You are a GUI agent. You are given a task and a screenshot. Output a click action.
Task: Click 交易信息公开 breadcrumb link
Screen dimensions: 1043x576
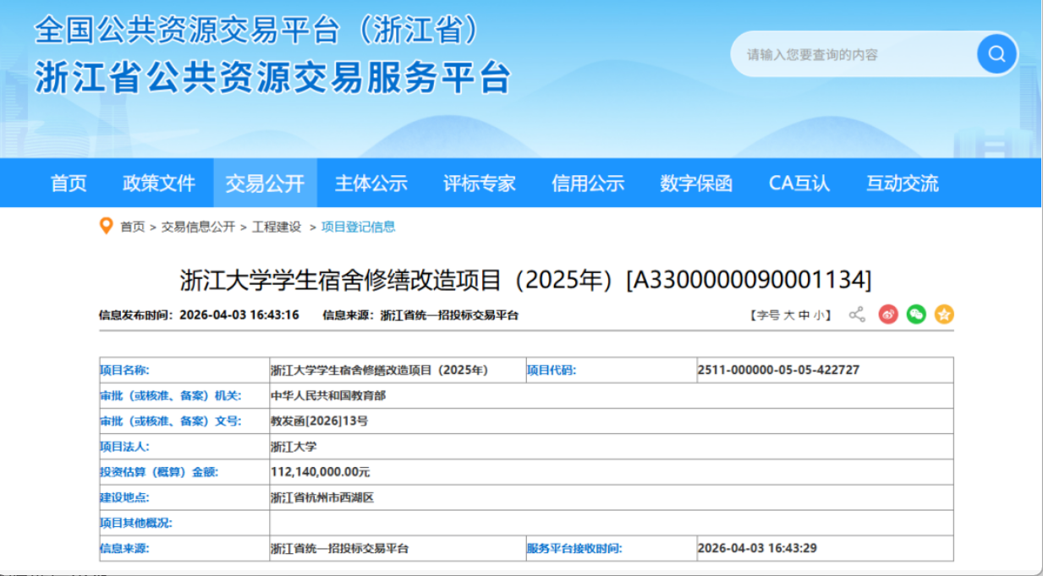[x=198, y=227]
